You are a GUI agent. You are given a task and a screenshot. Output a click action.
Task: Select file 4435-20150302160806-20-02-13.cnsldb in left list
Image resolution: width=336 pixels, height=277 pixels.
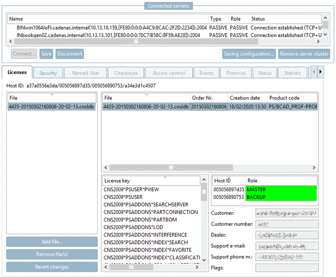52,107
